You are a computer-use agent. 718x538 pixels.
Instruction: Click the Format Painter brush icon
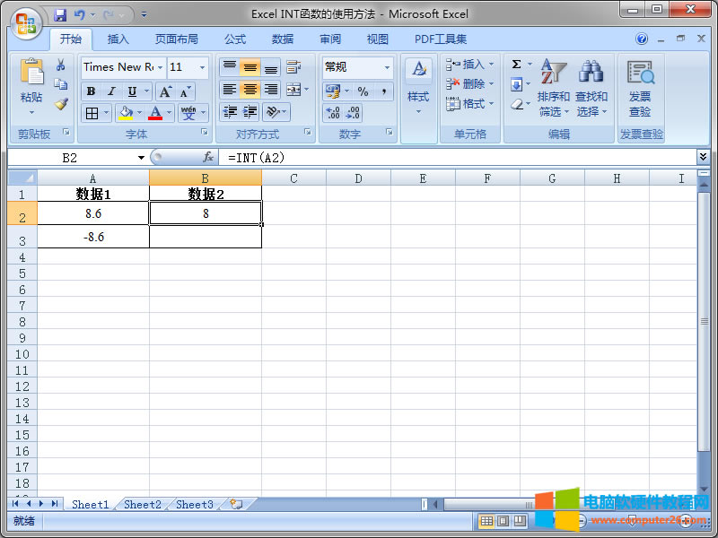coord(61,103)
